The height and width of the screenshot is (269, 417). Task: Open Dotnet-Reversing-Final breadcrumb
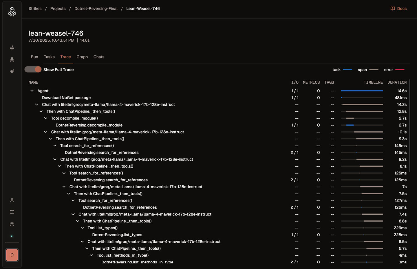96,9
